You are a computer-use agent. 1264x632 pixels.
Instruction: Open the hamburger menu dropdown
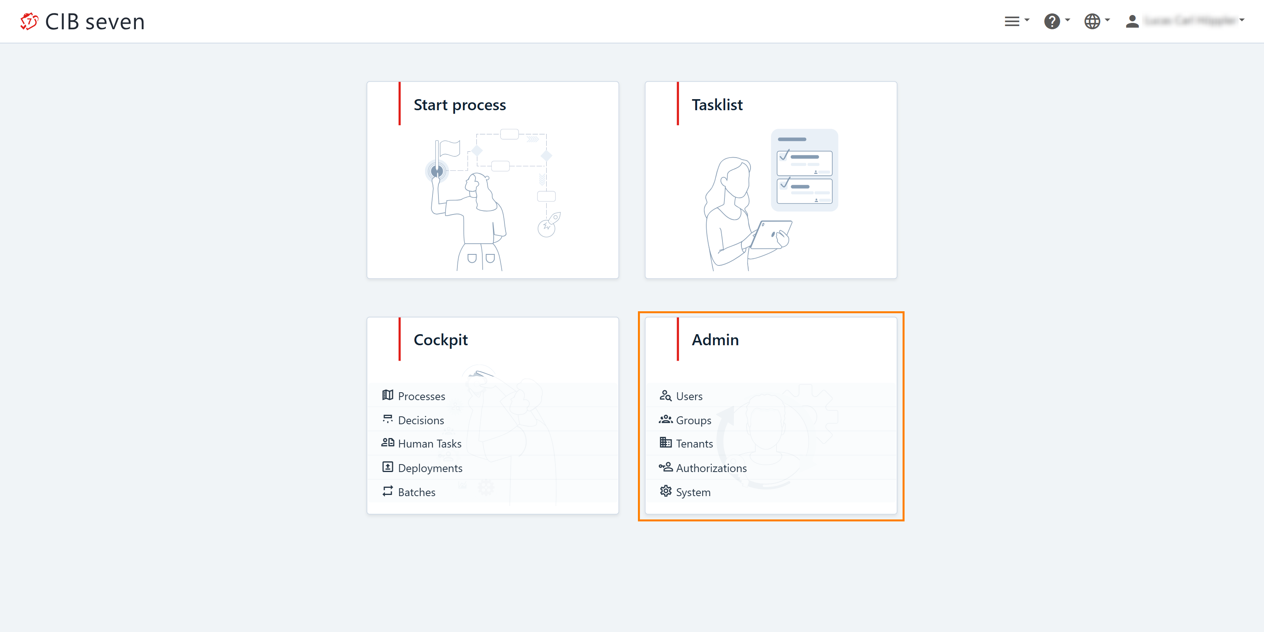1016,21
